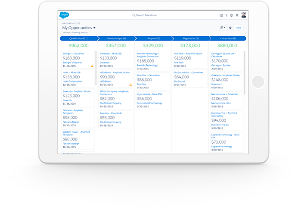Click the $962,000 Qualification total
Screen dimensions: 301x213
[x=79, y=46]
